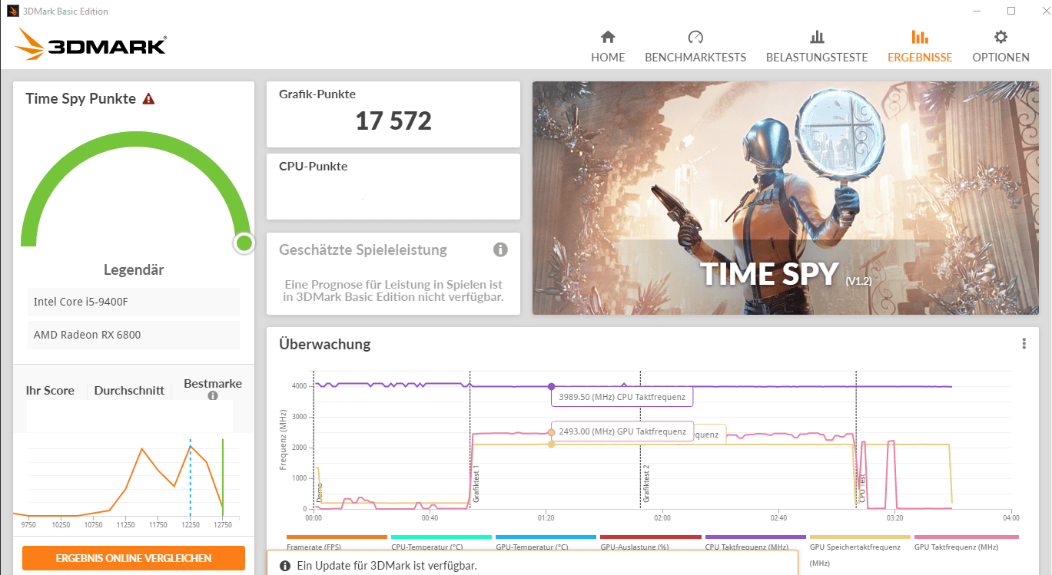
Task: Toggle the GPU-Auslastung (%) legend entry
Action: [x=650, y=543]
